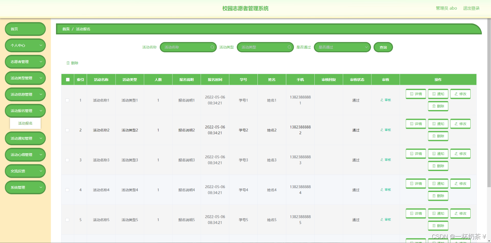Click the search icon in 活动类型 field
The image size is (491, 243).
289,47
